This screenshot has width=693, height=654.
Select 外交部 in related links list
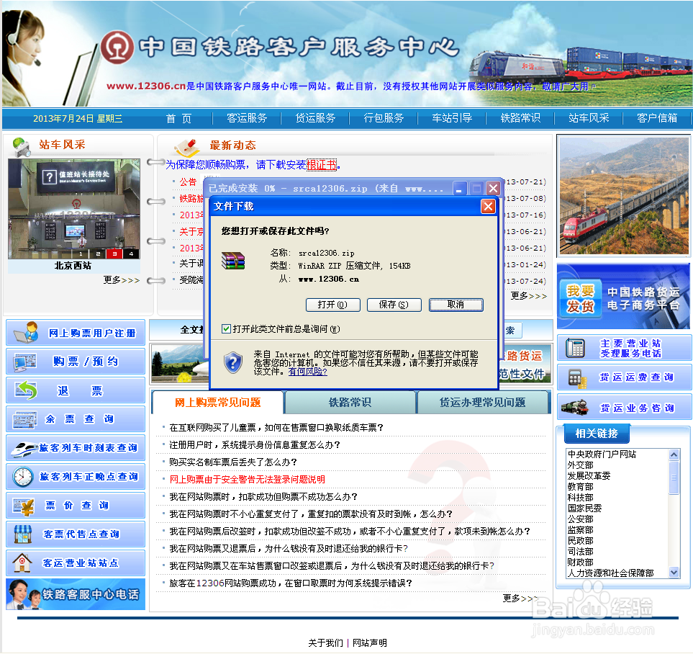(x=580, y=465)
